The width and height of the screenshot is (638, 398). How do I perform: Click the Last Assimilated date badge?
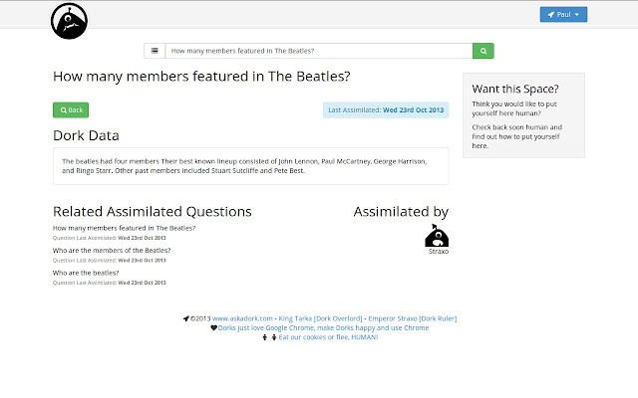[x=386, y=110]
